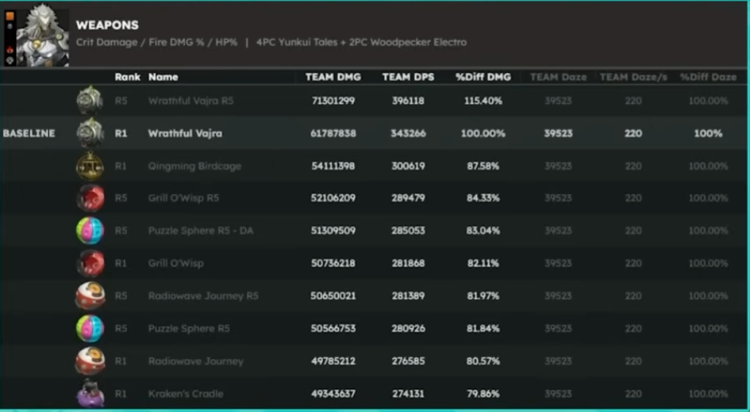
Task: Click the bold 220 baseline daze per second
Action: 633,133
